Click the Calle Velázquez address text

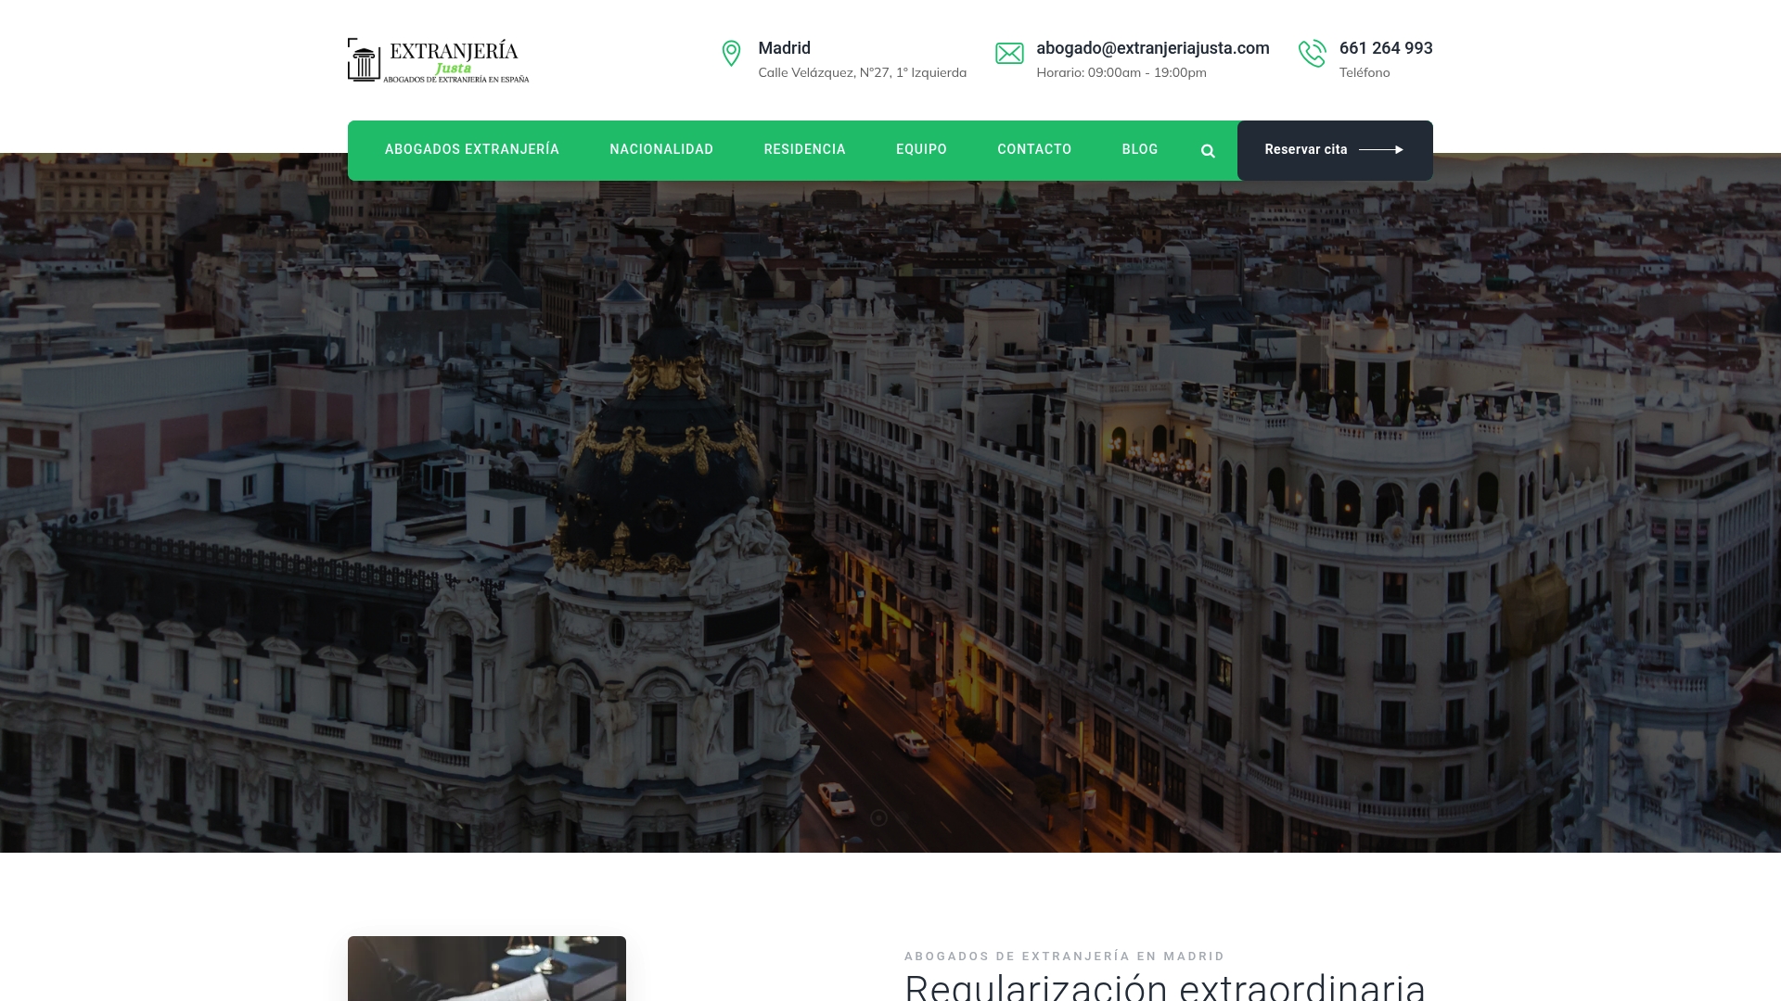862,73
